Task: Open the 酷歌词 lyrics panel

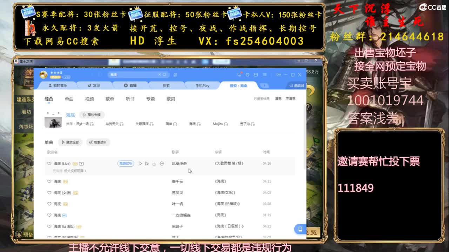Action: (297, 85)
